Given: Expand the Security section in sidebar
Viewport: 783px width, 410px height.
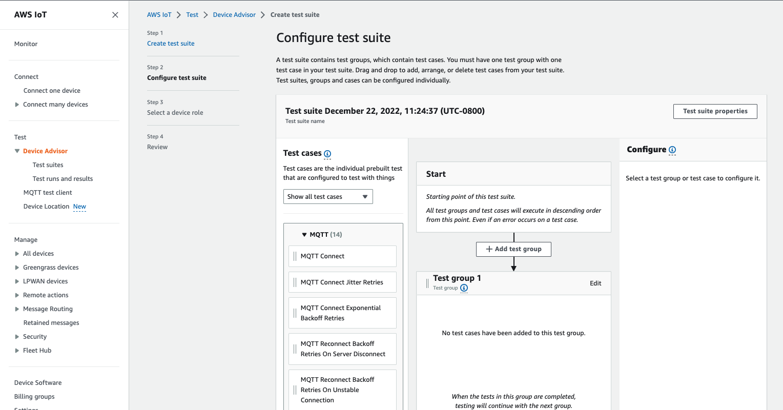Looking at the screenshot, I should coord(16,336).
